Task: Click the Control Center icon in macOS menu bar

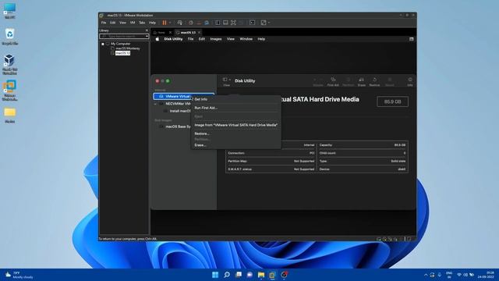Action: tap(411, 39)
